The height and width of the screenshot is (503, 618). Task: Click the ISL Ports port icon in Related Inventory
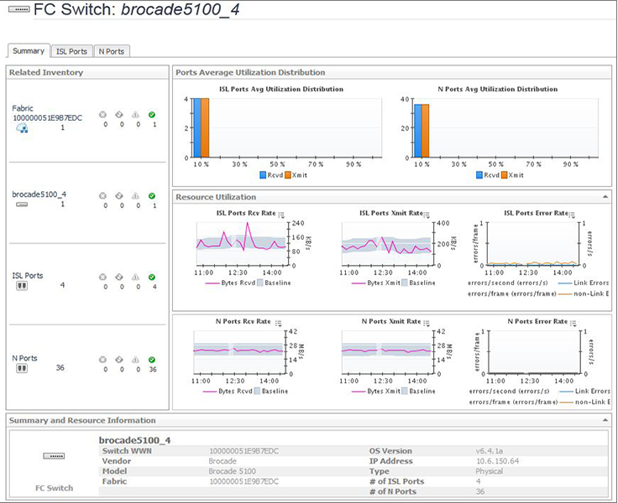click(22, 286)
